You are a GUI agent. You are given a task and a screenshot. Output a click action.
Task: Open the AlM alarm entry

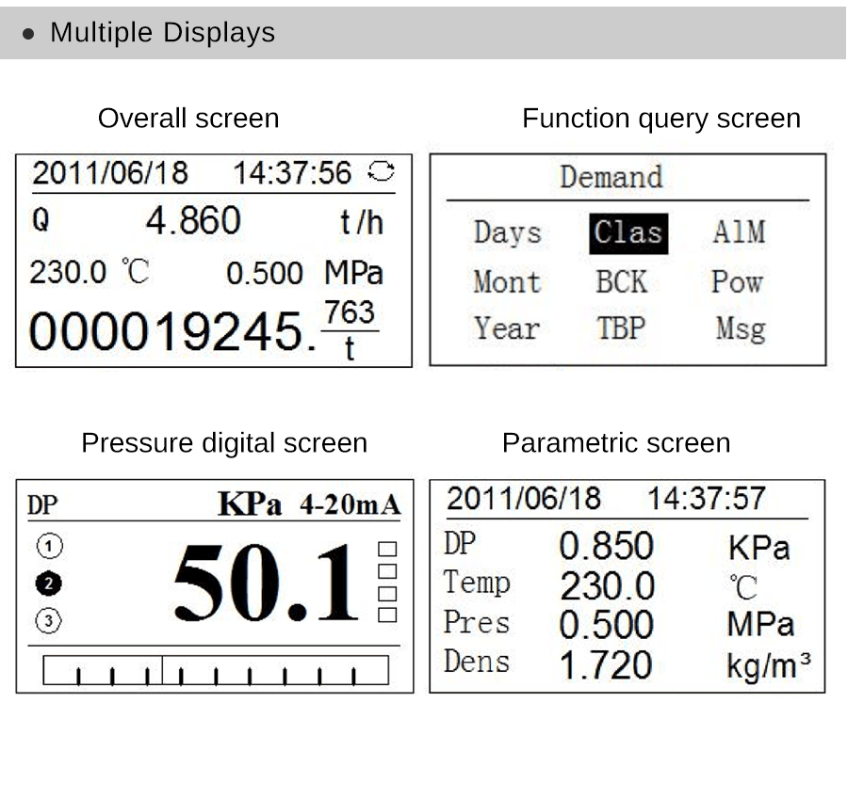(739, 233)
